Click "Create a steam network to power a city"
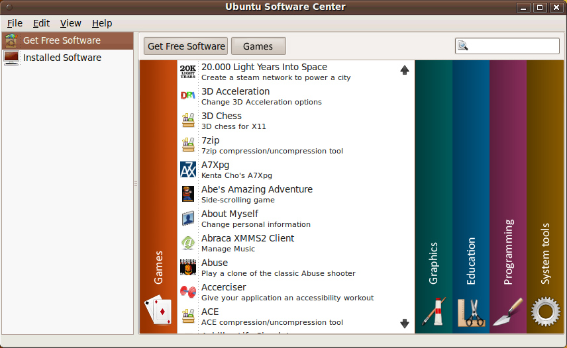This screenshot has height=348, width=567. coord(276,77)
